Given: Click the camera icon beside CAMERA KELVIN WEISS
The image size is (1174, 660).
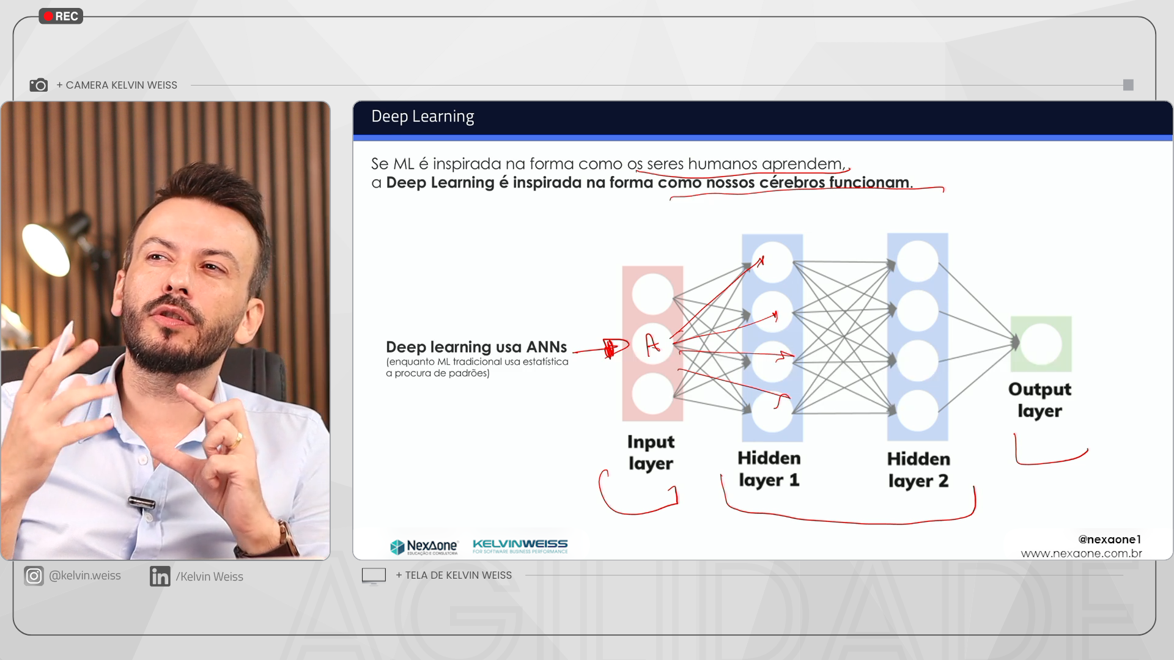Looking at the screenshot, I should click(39, 85).
